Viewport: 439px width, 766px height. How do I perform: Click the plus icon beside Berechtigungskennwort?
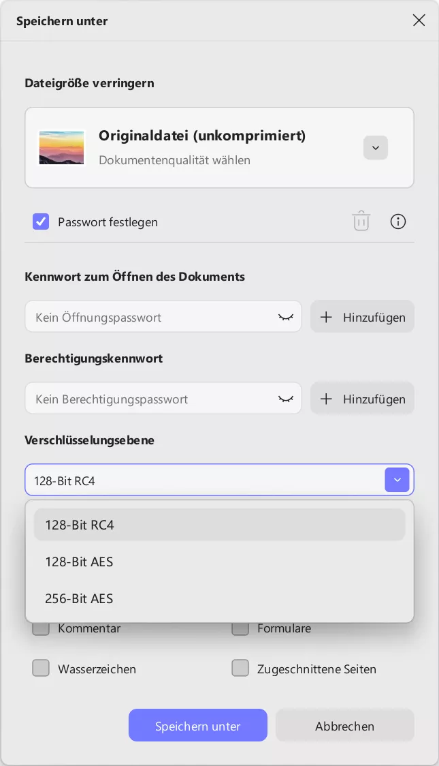coord(327,398)
